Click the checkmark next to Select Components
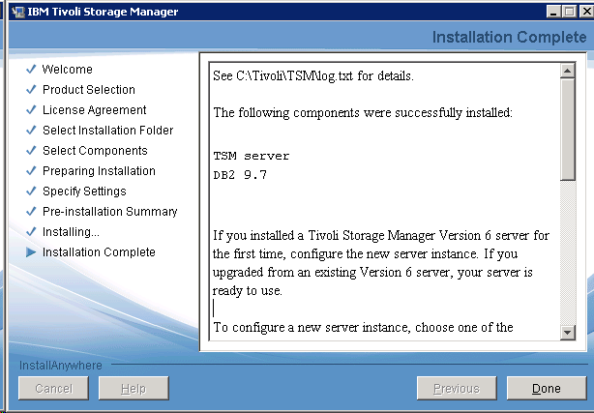The image size is (594, 413). tap(31, 151)
